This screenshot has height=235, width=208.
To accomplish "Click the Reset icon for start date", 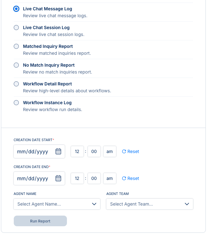I will point(124,151).
